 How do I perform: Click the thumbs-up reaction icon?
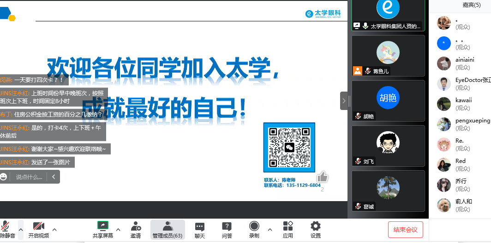pyautogui.click(x=322, y=177)
